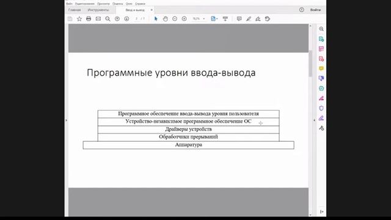Click the read mode display icon
Image resolution: width=391 pixels, height=220 pixels.
point(225,19)
